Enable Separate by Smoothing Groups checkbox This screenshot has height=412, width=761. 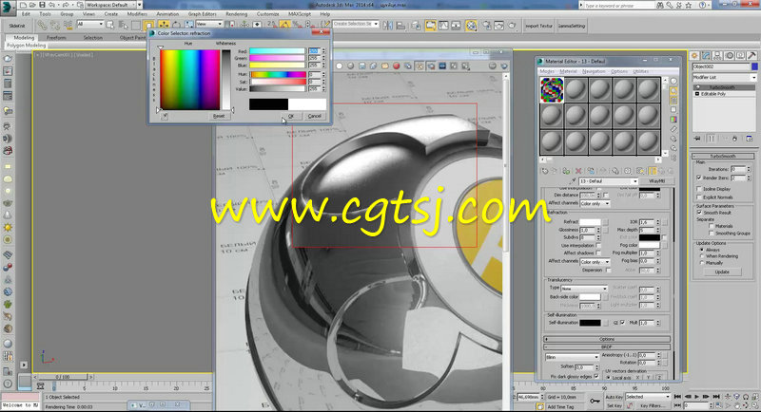711,233
